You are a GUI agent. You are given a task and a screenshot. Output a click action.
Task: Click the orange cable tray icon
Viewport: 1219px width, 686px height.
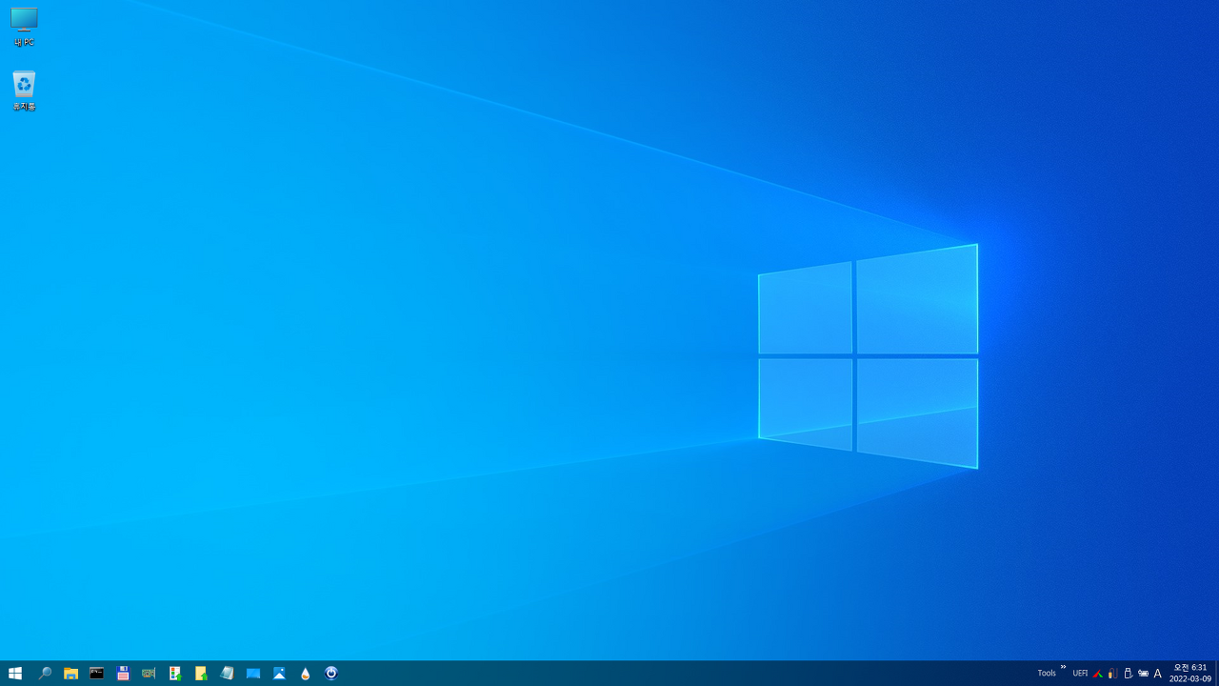tap(1112, 674)
